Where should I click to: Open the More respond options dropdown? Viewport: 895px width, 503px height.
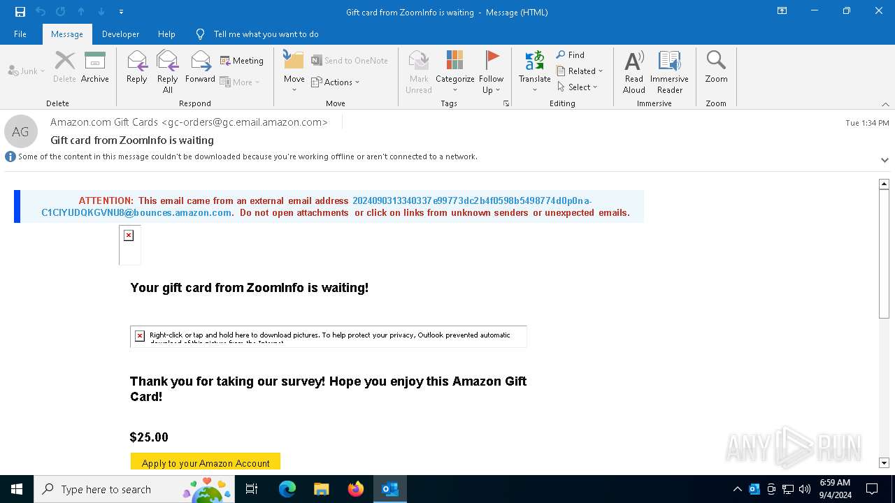coord(240,82)
